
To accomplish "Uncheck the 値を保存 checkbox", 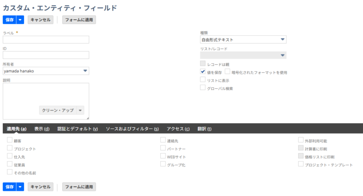I will (x=203, y=72).
